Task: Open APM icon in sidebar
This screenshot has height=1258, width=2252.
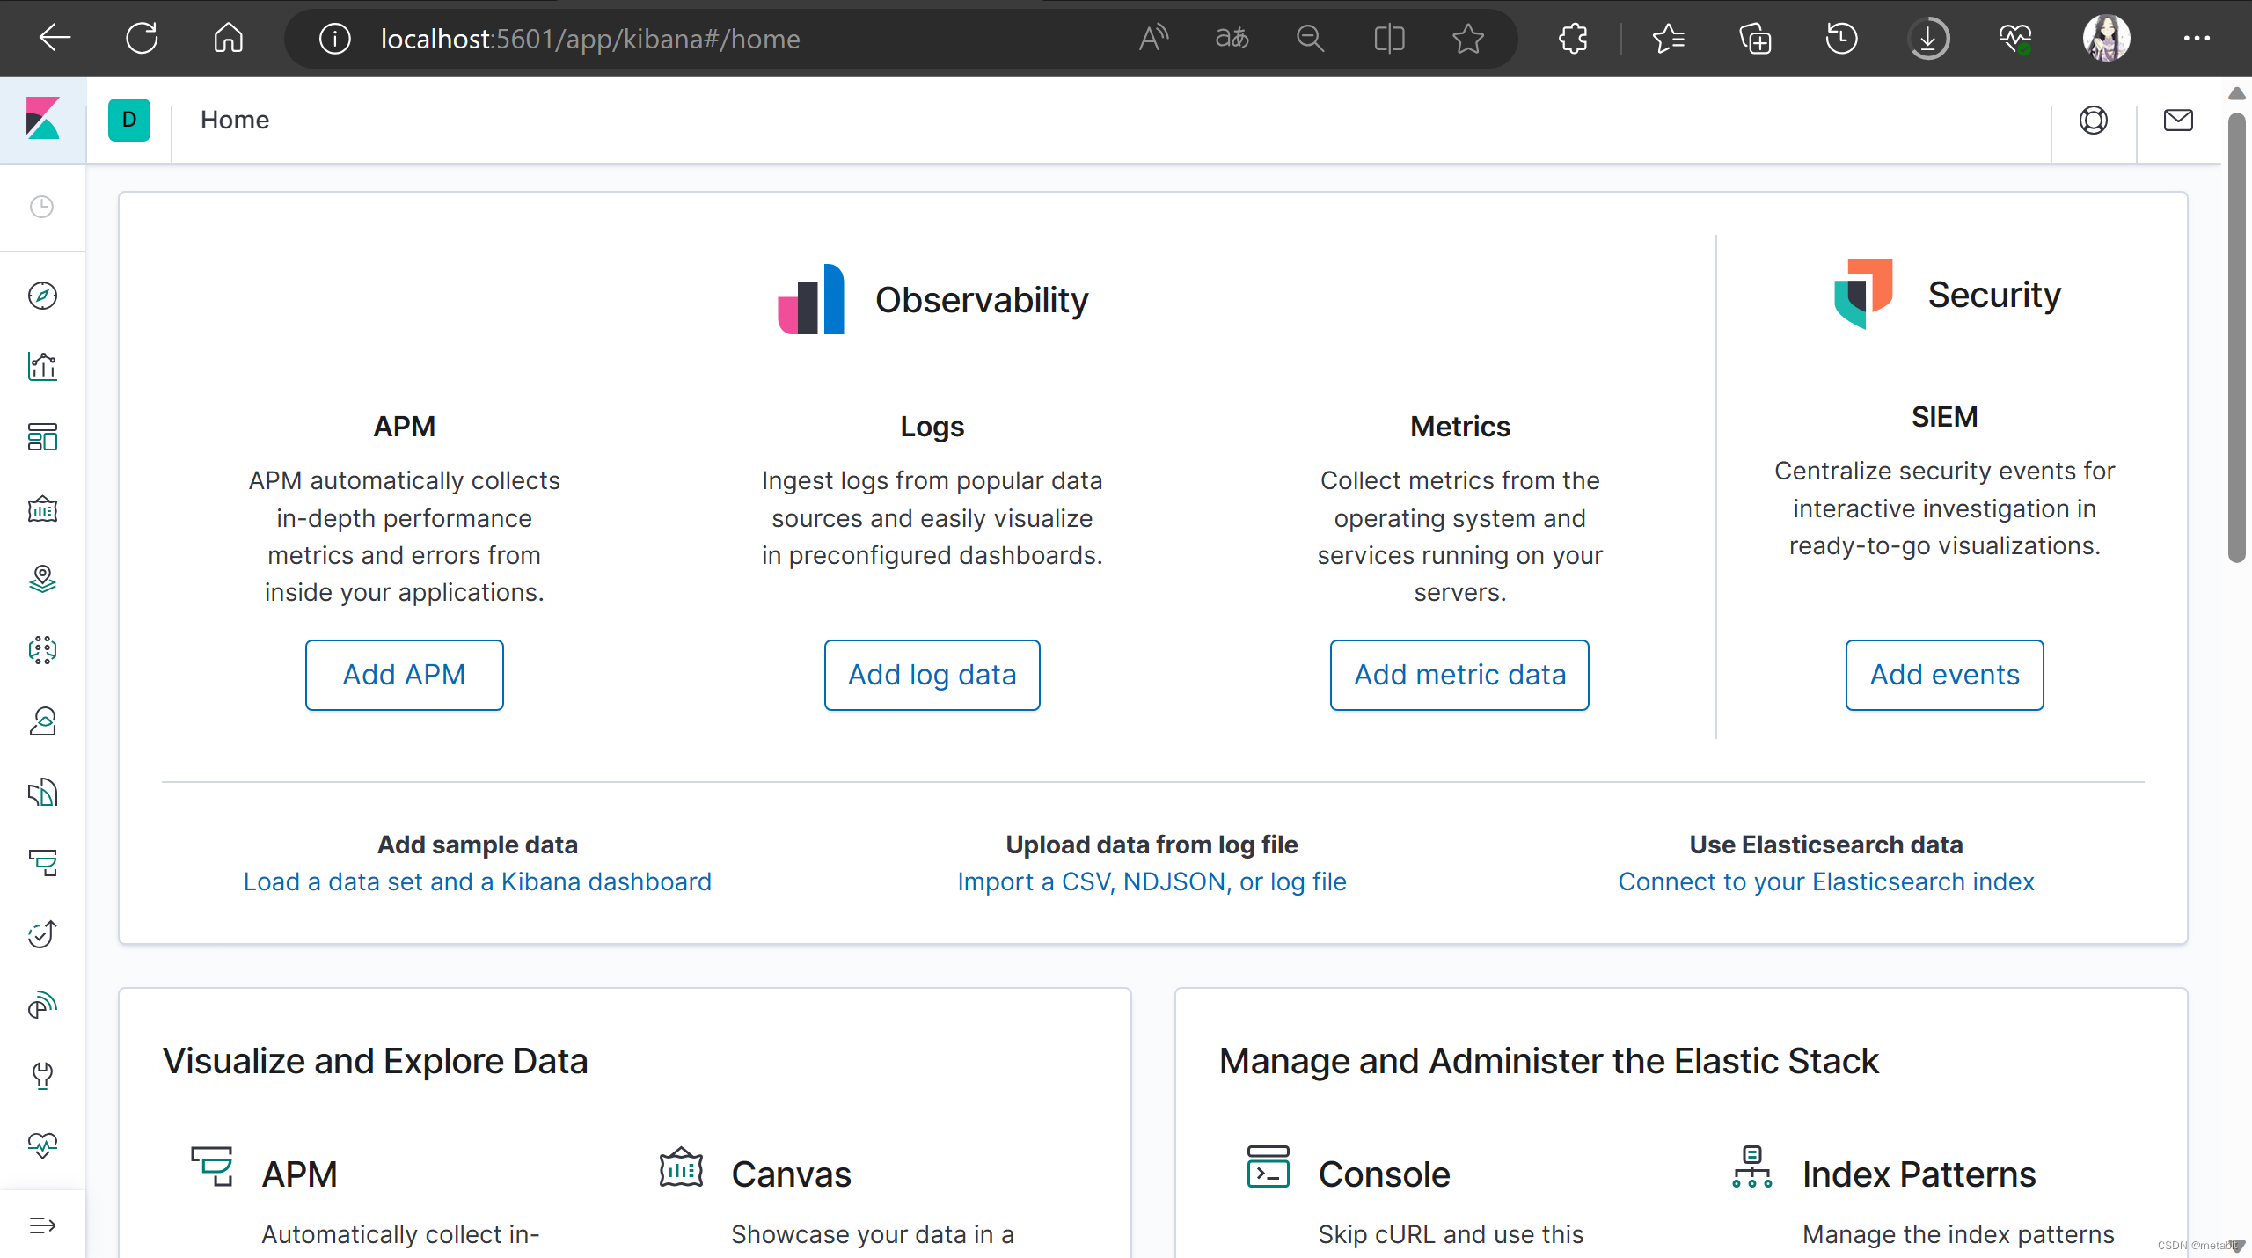Action: point(42,863)
